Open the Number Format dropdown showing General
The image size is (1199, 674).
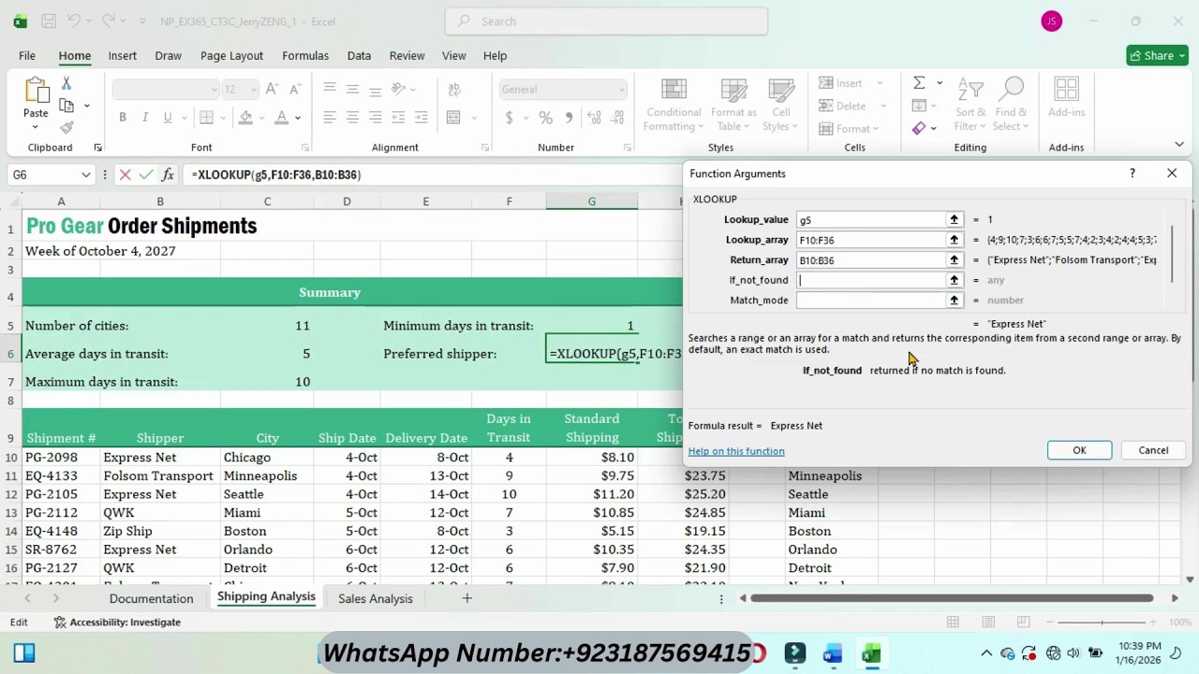pyautogui.click(x=562, y=89)
